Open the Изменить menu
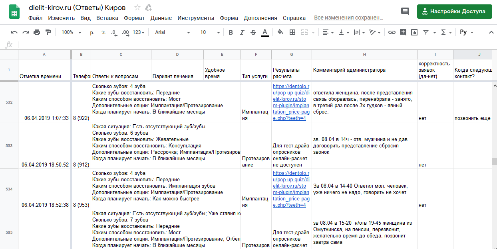The image size is (497, 249). (x=62, y=18)
